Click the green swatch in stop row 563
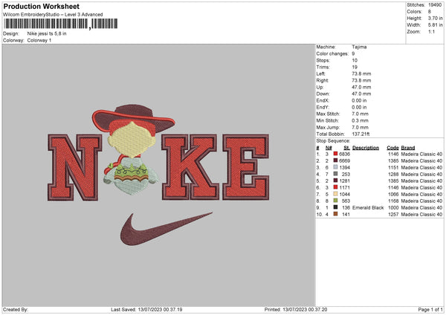This screenshot has width=446, height=315. (335, 201)
